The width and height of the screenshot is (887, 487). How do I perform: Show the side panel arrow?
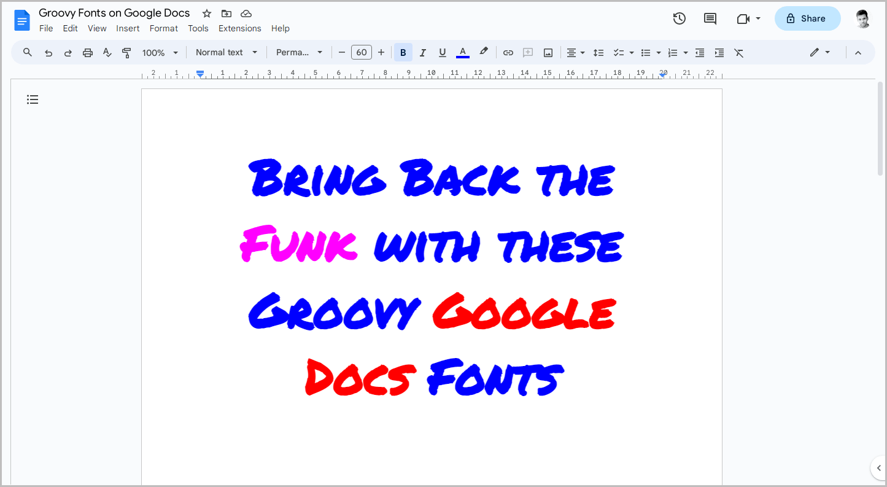879,468
